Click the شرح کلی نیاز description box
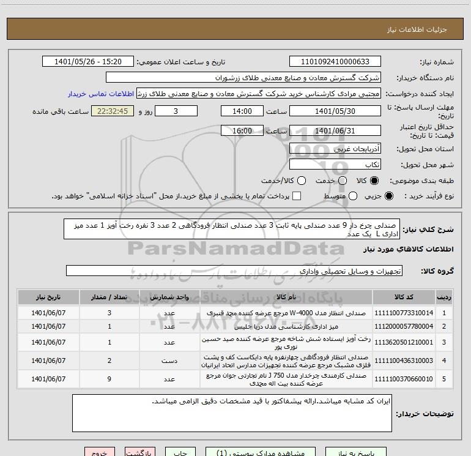Image resolution: width=471 pixels, height=456 pixels. point(232,229)
